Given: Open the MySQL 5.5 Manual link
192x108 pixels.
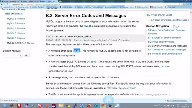Looking at the screenshot, I should tap(16, 28).
